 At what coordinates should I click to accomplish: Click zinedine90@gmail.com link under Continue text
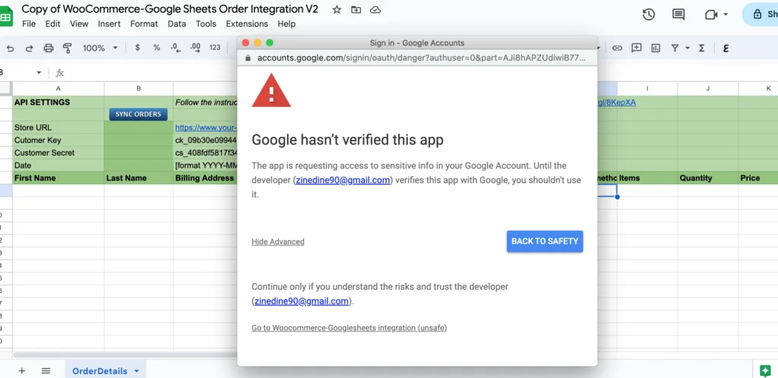[302, 301]
